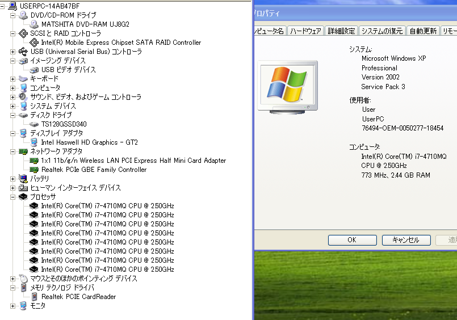
Task: Collapse the SCSI と RAID コントローラ branch
Action: point(12,33)
